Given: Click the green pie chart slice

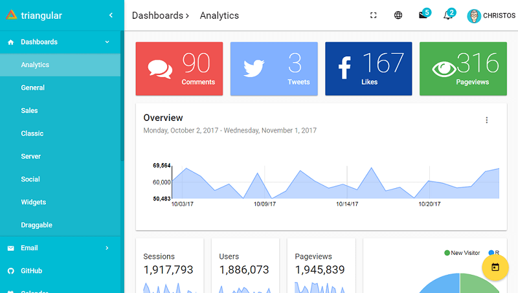Looking at the screenshot, I should [x=475, y=284].
